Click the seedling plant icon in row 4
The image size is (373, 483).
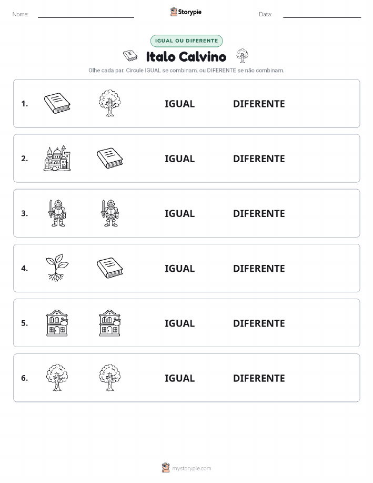[x=57, y=268]
